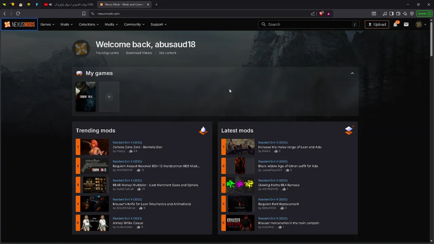Open the pinned tab with letter P

pos(37,4)
